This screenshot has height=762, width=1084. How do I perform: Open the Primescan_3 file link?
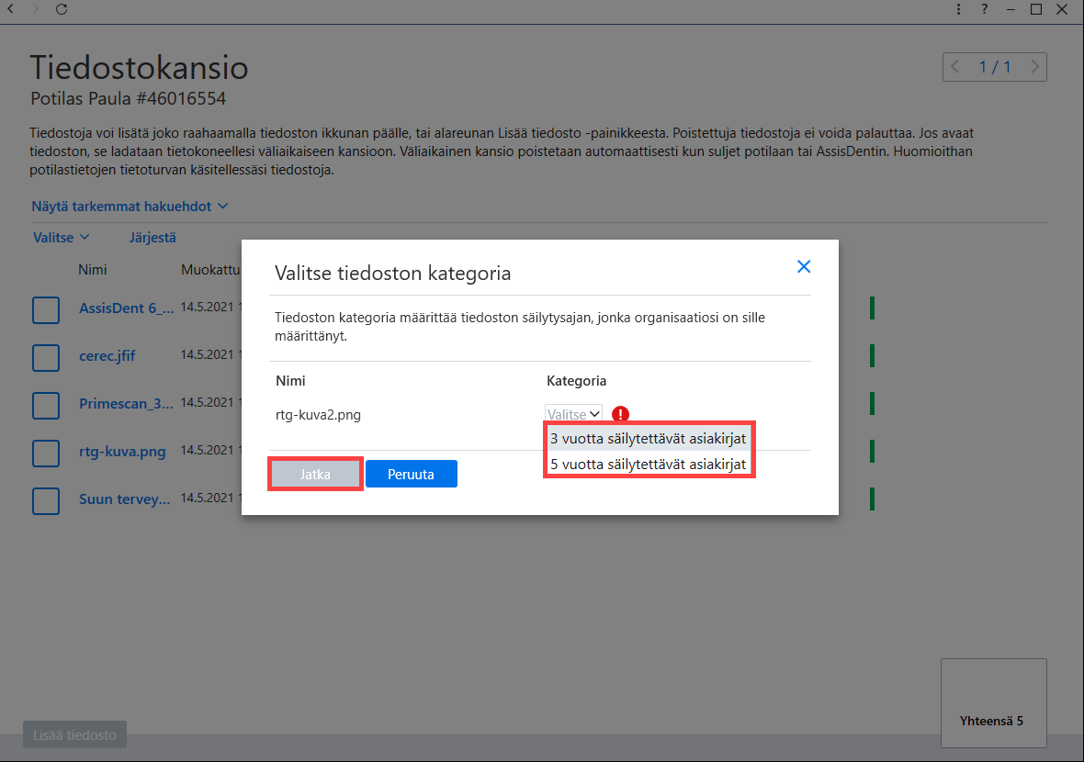click(x=126, y=404)
